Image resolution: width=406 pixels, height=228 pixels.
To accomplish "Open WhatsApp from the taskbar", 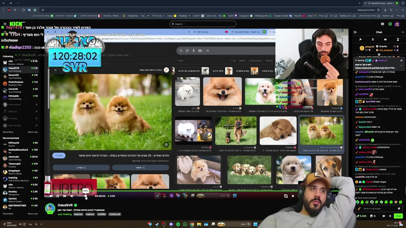I will [185, 225].
